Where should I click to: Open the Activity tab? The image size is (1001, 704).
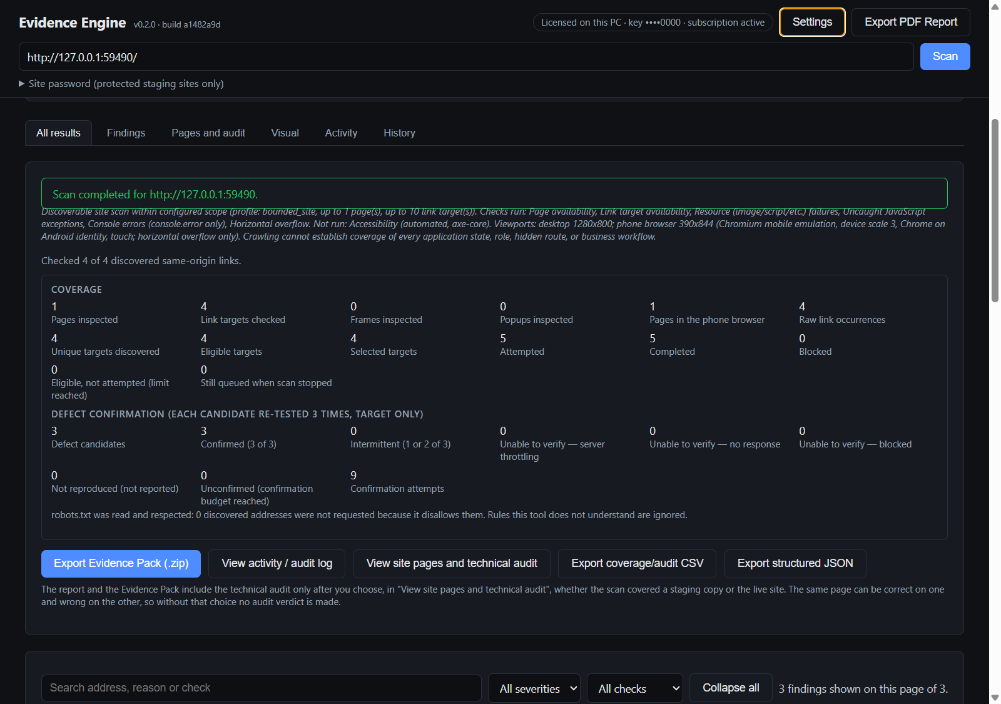point(341,133)
